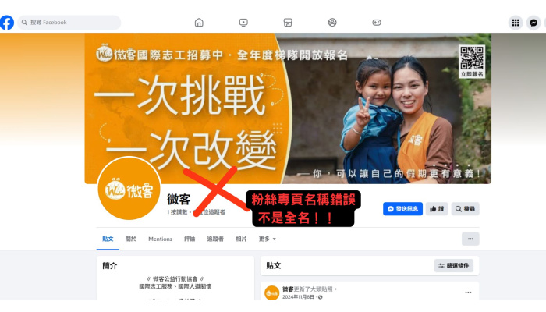
Task: Click the 微客 round profile picture
Action: click(129, 189)
